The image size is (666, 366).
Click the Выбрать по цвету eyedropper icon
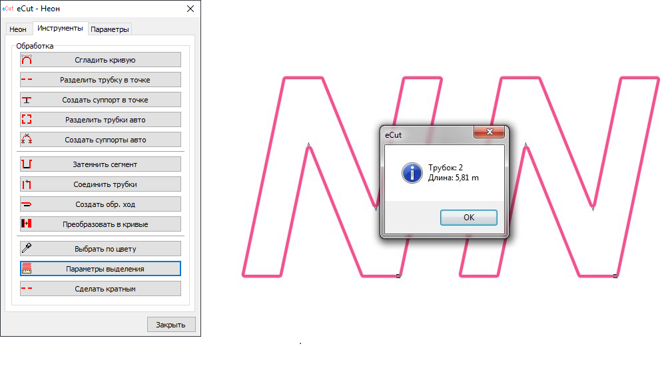pyautogui.click(x=27, y=248)
